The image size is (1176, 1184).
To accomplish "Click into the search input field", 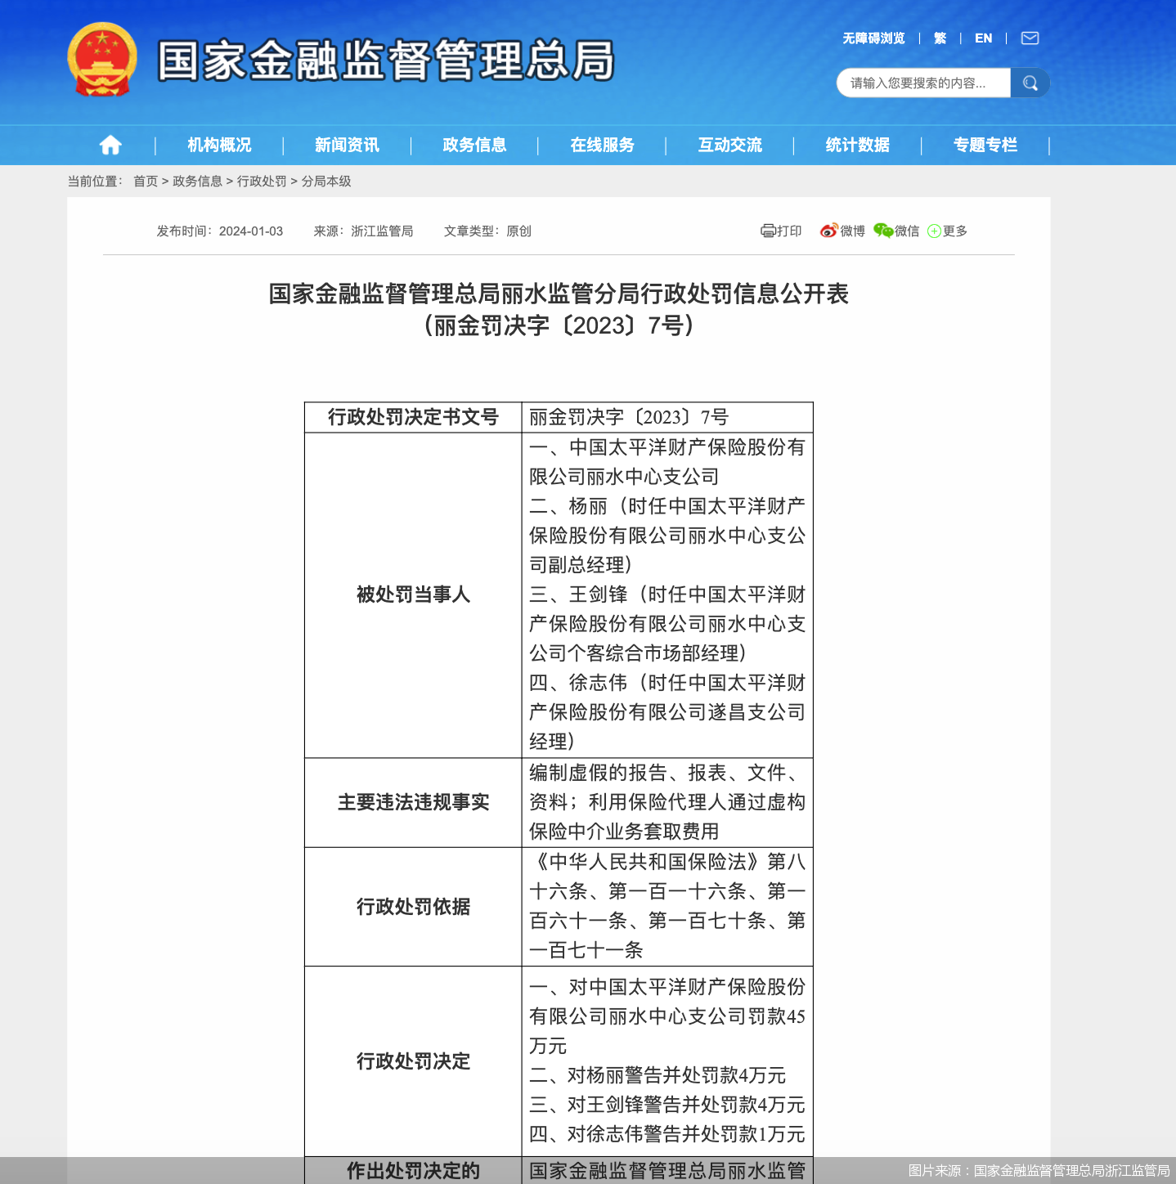I will (x=924, y=83).
